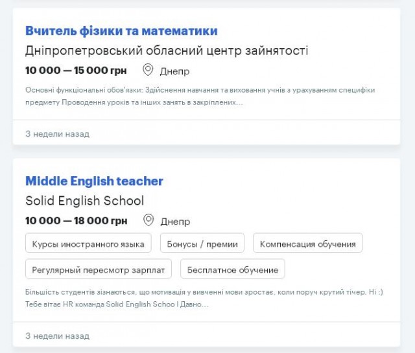Click the company name 'Дніпропетровський обласний центр зайнятості'
Screen dimensions: 415x353
click(167, 51)
